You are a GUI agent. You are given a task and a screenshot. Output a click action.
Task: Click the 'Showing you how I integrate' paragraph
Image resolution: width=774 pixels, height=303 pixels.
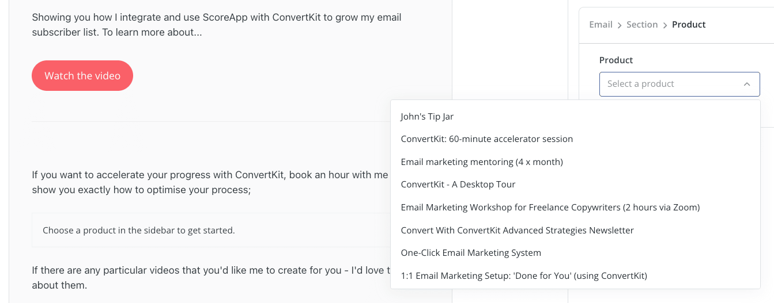click(217, 25)
